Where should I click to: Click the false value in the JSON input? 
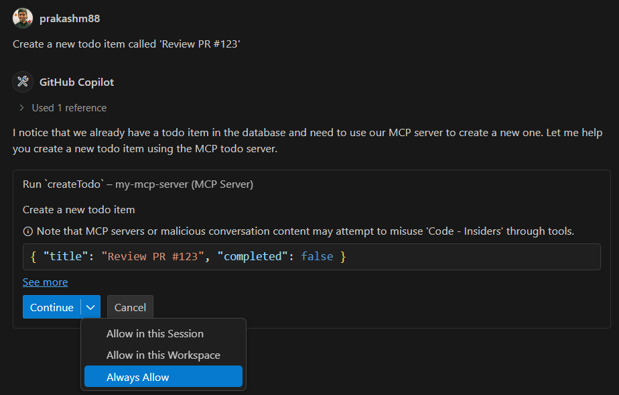317,257
